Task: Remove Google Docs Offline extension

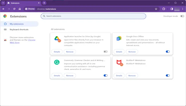Action: 132,52
